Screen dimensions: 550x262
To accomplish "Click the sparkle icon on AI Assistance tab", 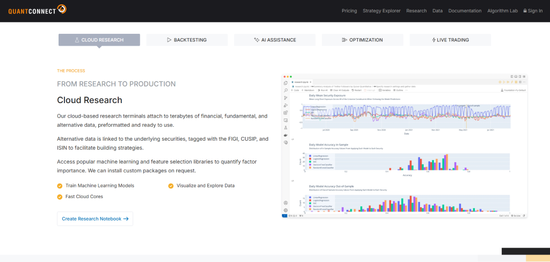I will point(256,40).
